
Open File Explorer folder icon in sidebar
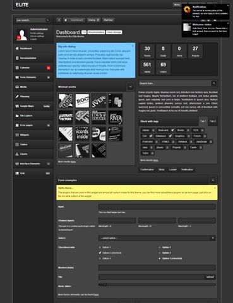17,116
